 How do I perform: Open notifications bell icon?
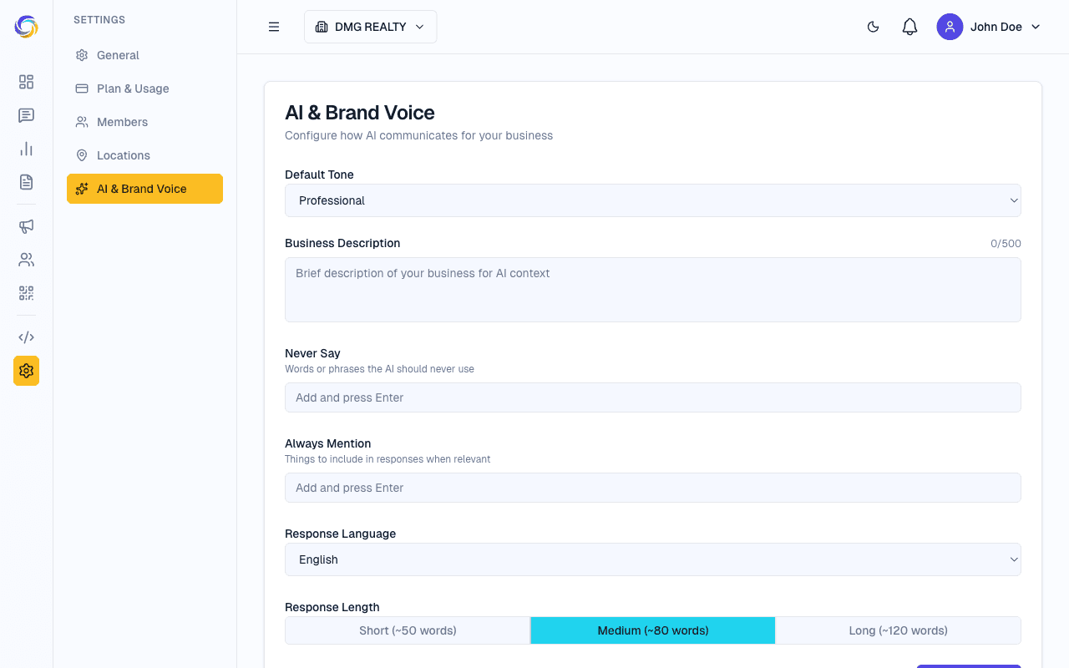[x=910, y=27]
